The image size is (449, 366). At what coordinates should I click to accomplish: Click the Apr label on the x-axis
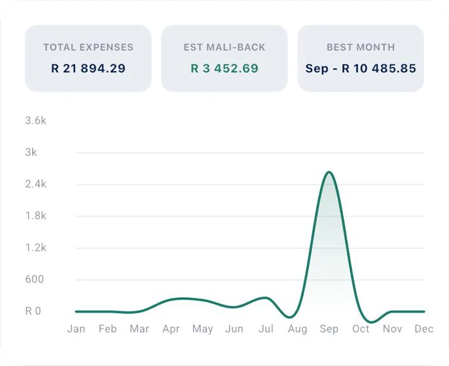[x=171, y=329]
